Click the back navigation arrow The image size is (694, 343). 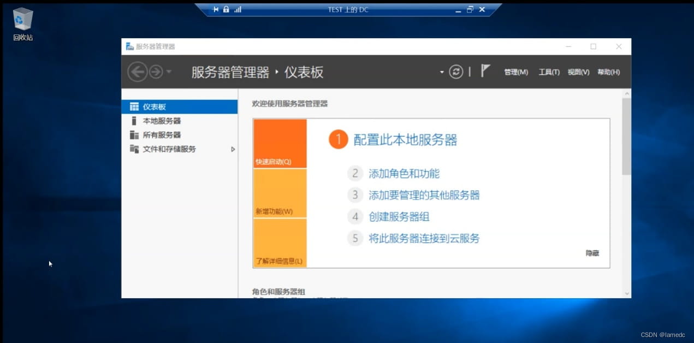(x=138, y=72)
